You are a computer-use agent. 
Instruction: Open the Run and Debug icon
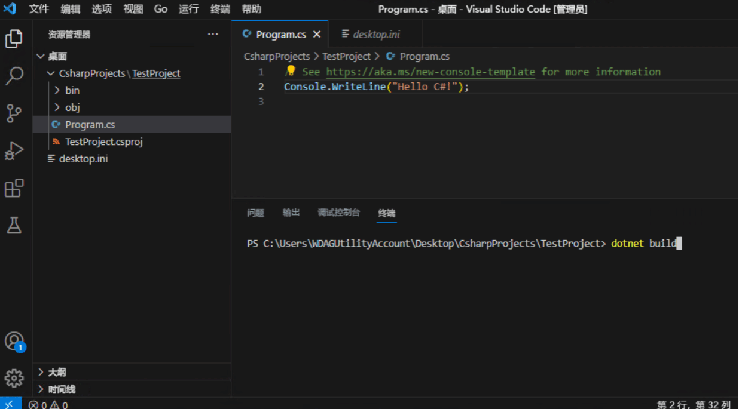(x=14, y=150)
